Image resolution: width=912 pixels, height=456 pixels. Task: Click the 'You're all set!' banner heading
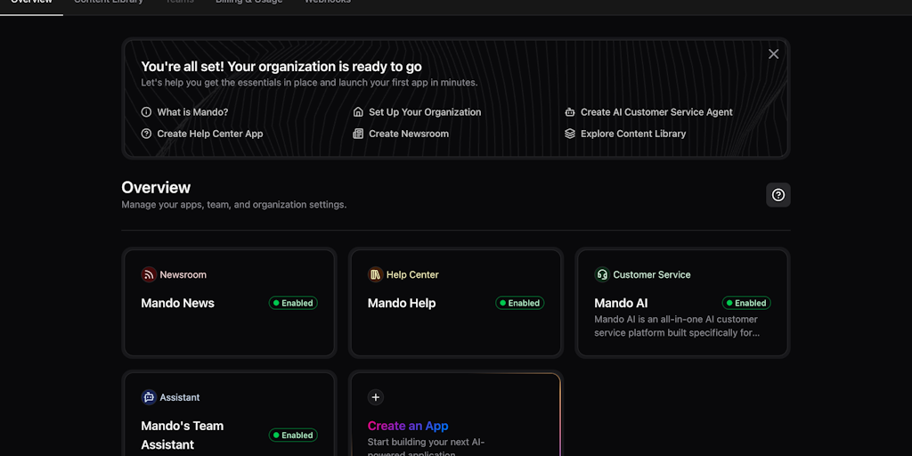coord(281,67)
